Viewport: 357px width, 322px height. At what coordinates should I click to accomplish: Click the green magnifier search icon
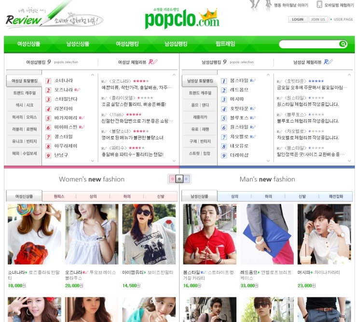click(x=343, y=44)
